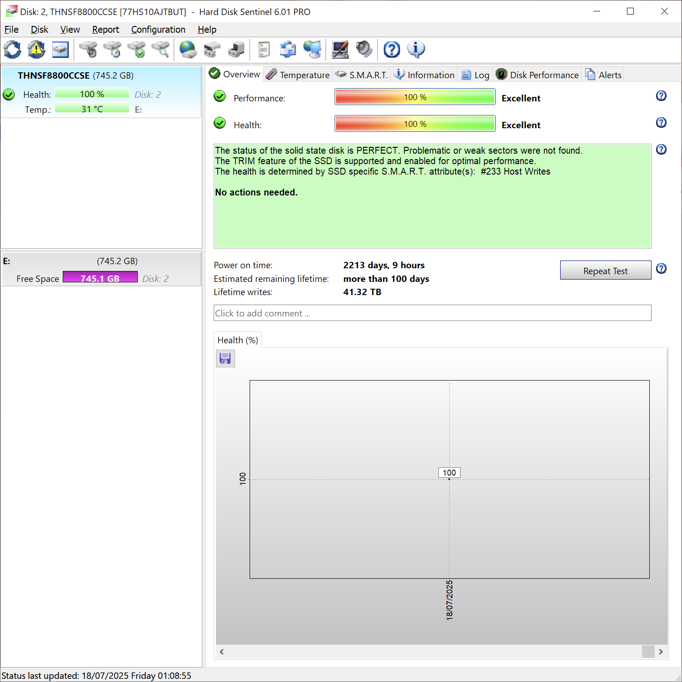Click the computer and disk transfer icon
The image size is (682, 682).
[x=236, y=50]
